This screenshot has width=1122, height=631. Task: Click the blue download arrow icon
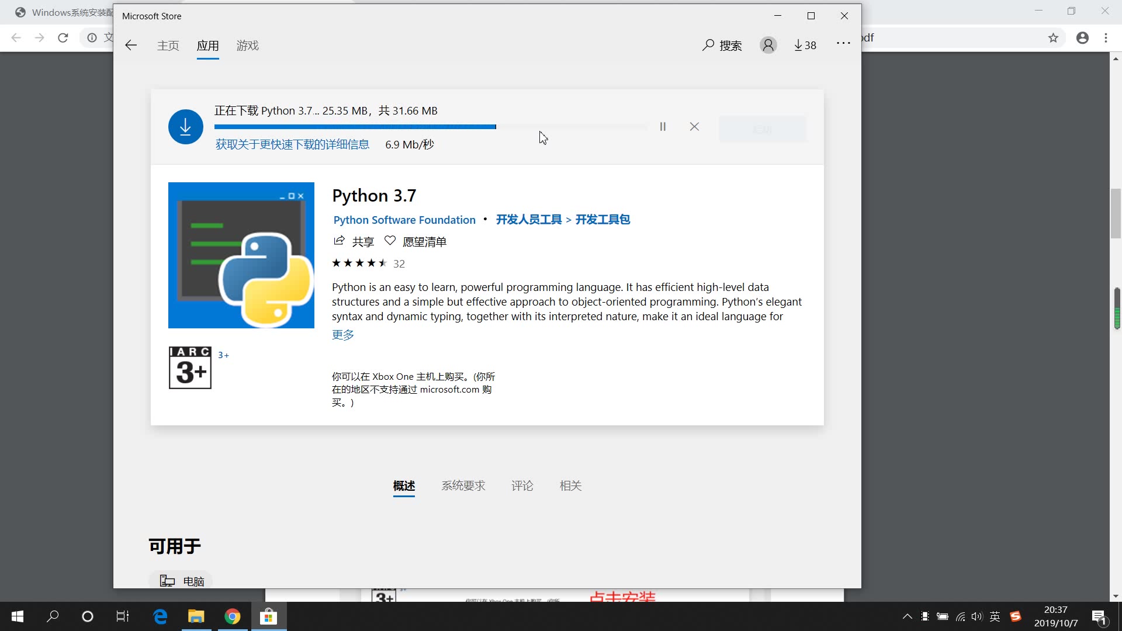(186, 127)
